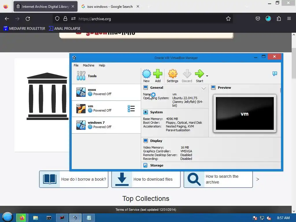Screen dimensions: 296x222
Task: Open How do I borrow a book card
Action: (x=74, y=179)
